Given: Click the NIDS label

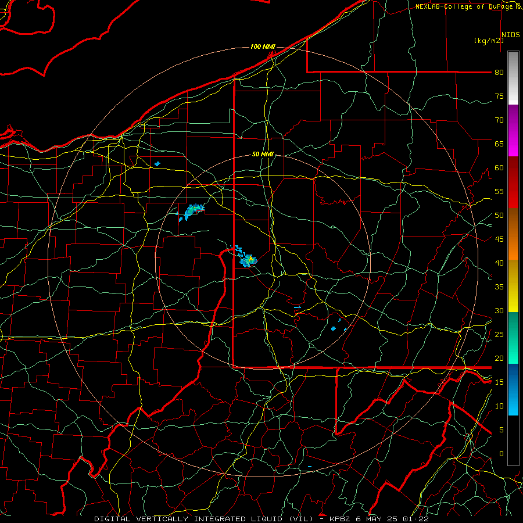Looking at the screenshot, I should tap(511, 35).
